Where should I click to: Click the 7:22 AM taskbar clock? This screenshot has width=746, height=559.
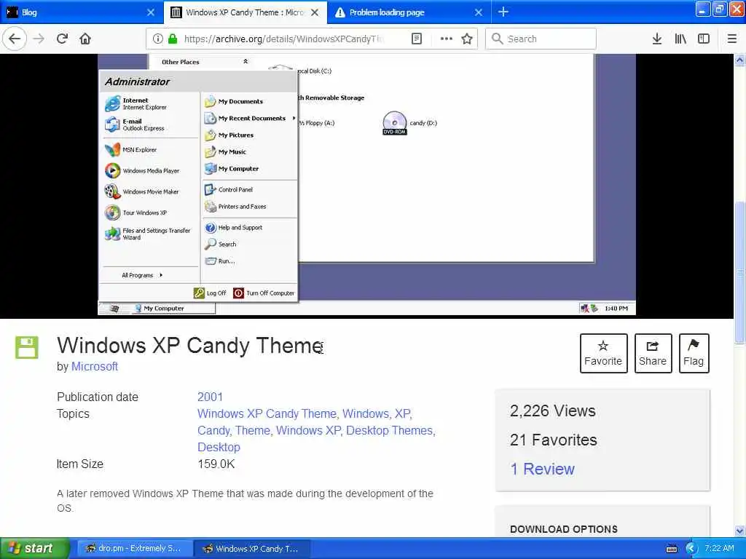[x=719, y=548]
